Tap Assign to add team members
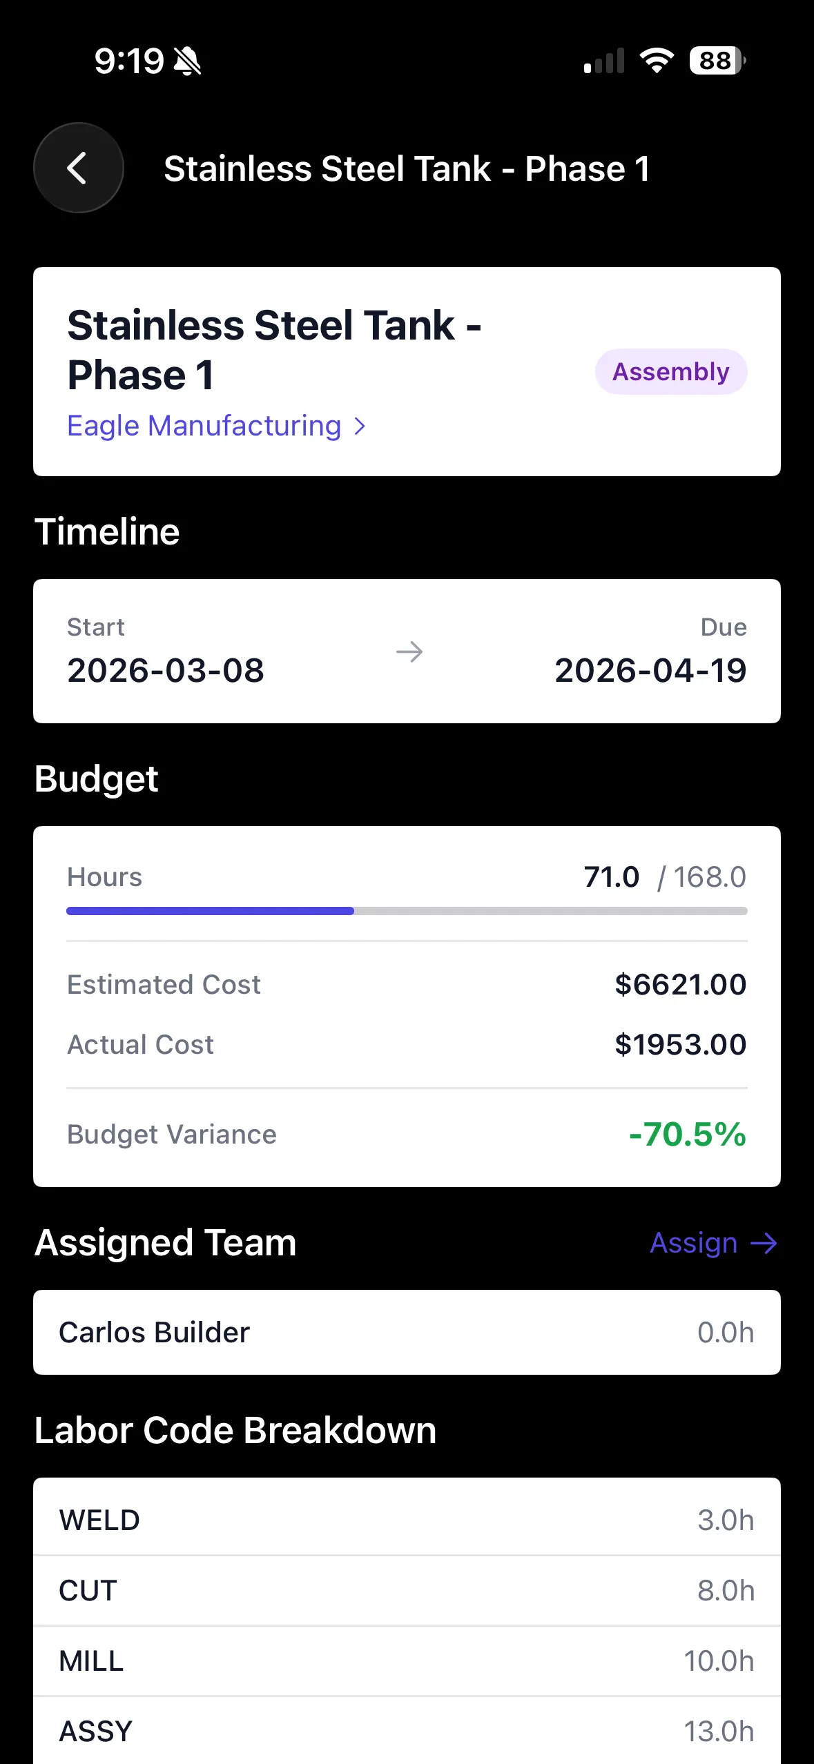Image resolution: width=814 pixels, height=1764 pixels. (694, 1244)
